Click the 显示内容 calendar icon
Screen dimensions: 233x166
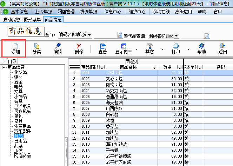[x=124, y=46]
